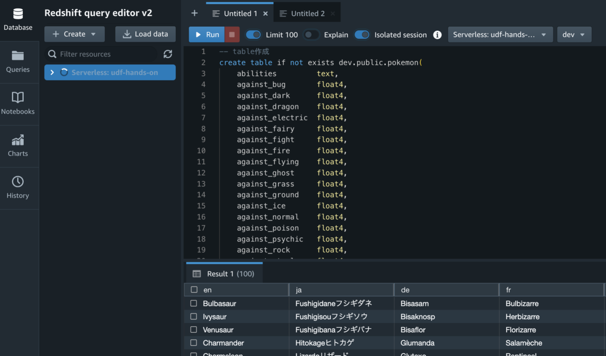Open the Create dropdown menu
Image resolution: width=606 pixels, height=356 pixels.
click(x=75, y=34)
